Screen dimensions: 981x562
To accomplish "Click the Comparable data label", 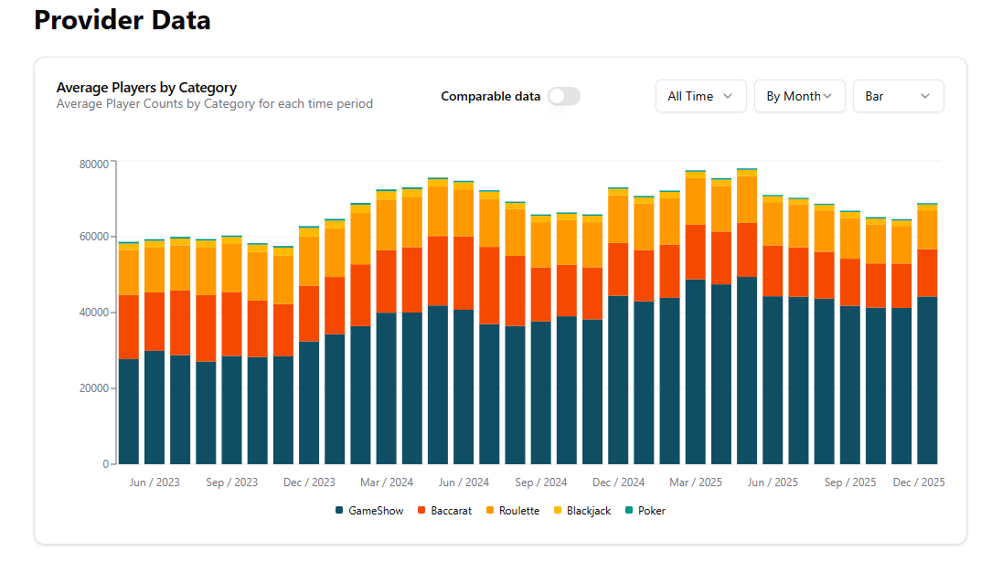I will (490, 96).
